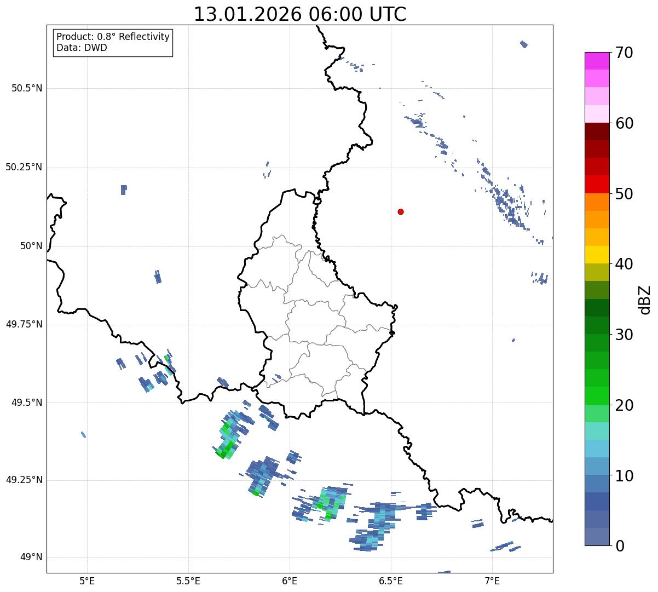Click the "Data: DWD" text
Image resolution: width=658 pixels, height=592 pixels.
[82, 48]
